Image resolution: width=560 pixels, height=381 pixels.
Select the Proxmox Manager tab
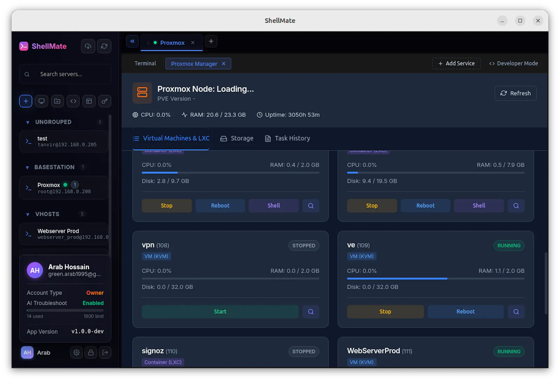(x=194, y=64)
